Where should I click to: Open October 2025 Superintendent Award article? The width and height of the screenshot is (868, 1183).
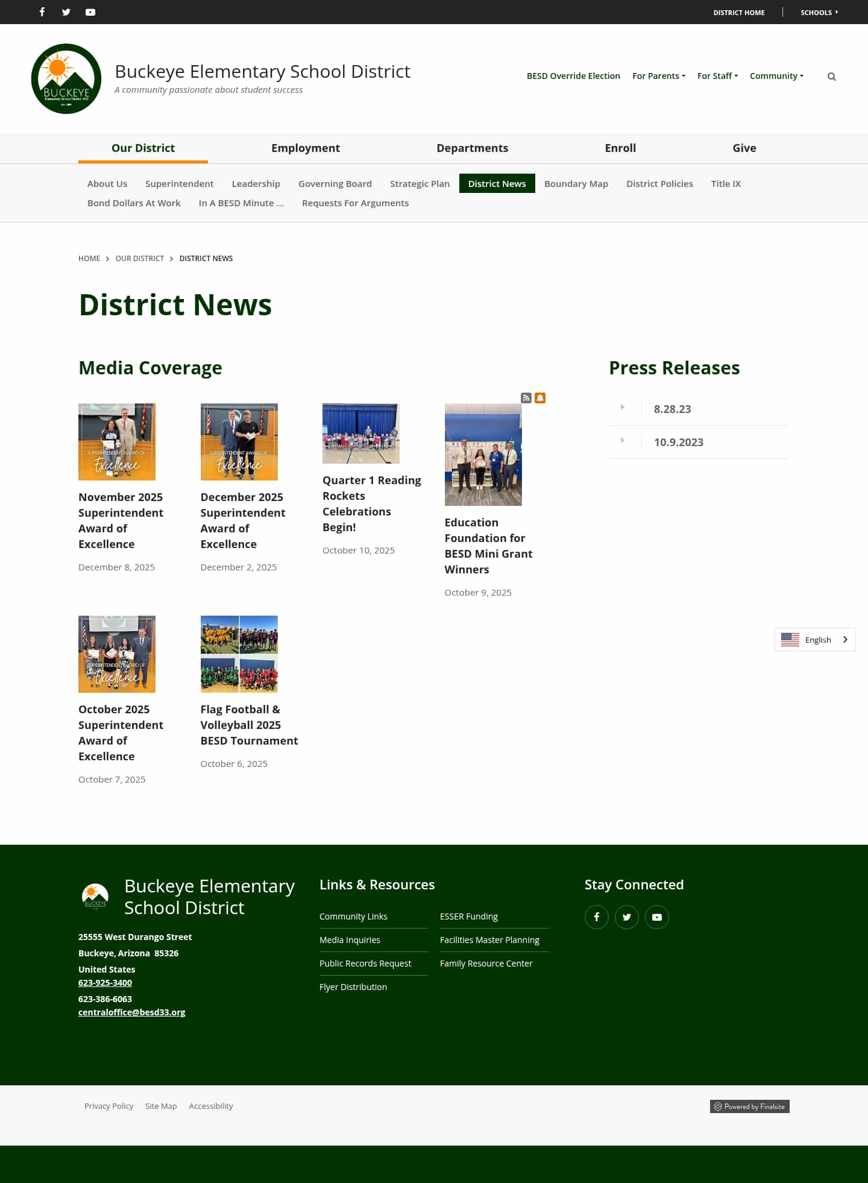pos(121,733)
